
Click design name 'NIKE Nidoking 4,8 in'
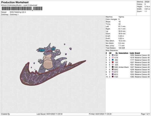pos(18,12)
